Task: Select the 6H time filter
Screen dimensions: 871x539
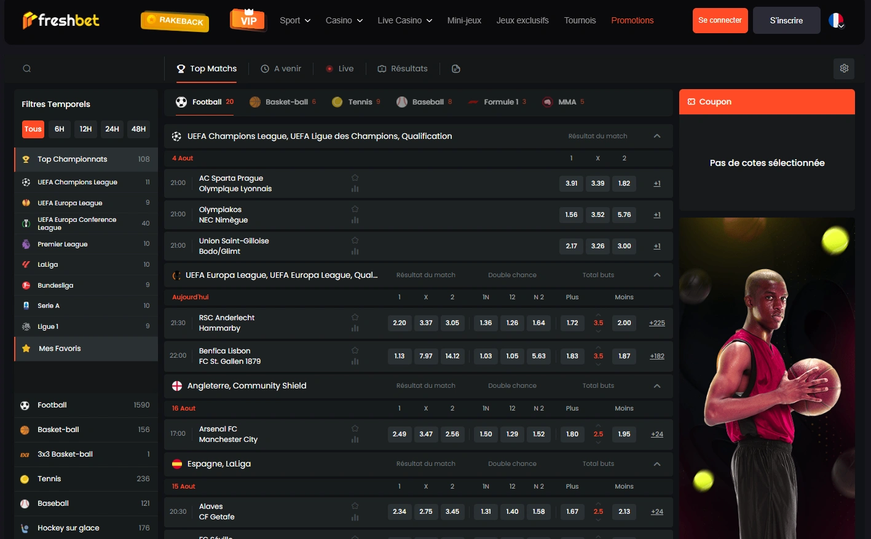Action: click(60, 129)
